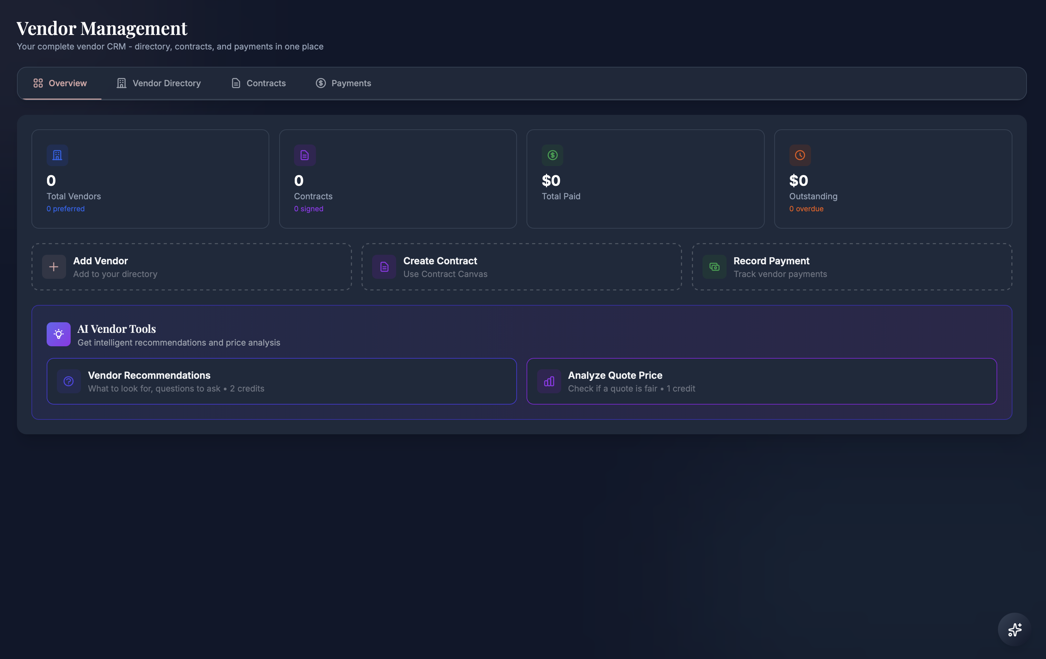Click the orange clock icon on Outstanding card
Screen dimensions: 1046x659
[800, 155]
